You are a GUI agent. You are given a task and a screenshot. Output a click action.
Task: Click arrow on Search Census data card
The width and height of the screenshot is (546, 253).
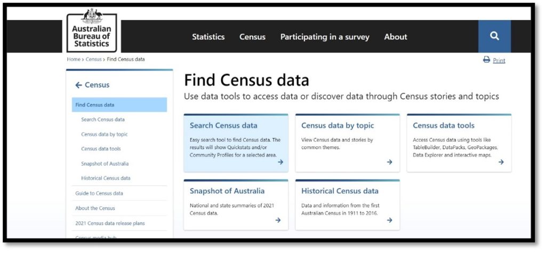coord(280,162)
